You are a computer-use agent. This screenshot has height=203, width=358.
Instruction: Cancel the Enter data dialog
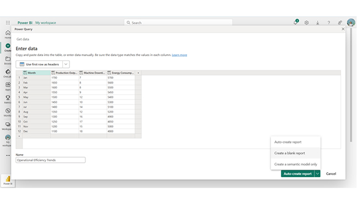[331, 174]
